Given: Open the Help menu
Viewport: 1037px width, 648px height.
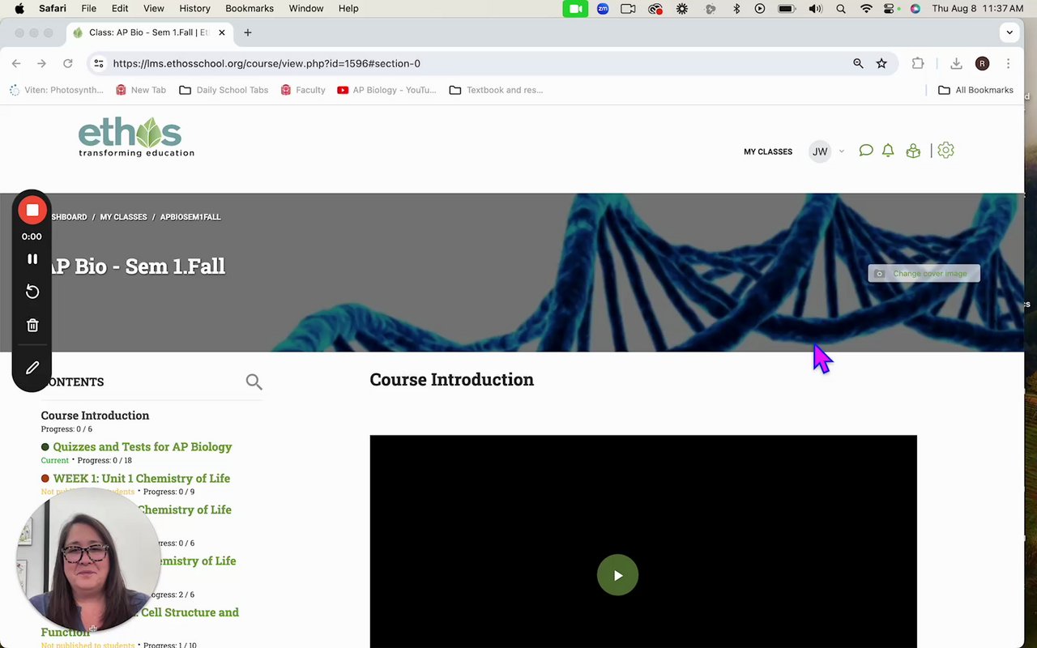Looking at the screenshot, I should point(348,8).
